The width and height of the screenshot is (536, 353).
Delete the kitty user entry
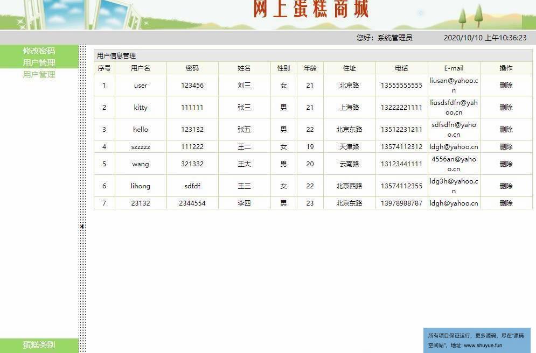[x=505, y=108]
